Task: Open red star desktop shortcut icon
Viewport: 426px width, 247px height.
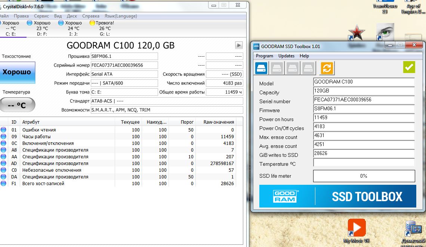Action: click(x=356, y=32)
